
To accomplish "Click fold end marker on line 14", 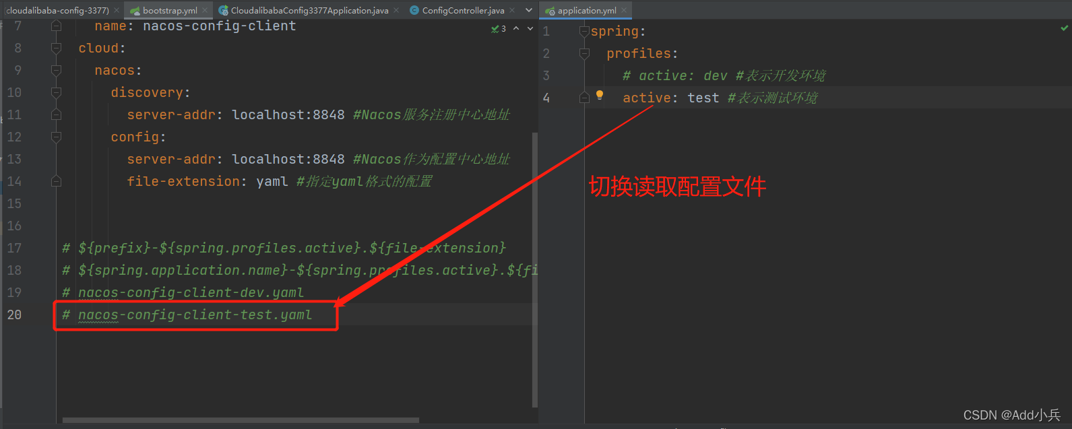I will point(57,181).
